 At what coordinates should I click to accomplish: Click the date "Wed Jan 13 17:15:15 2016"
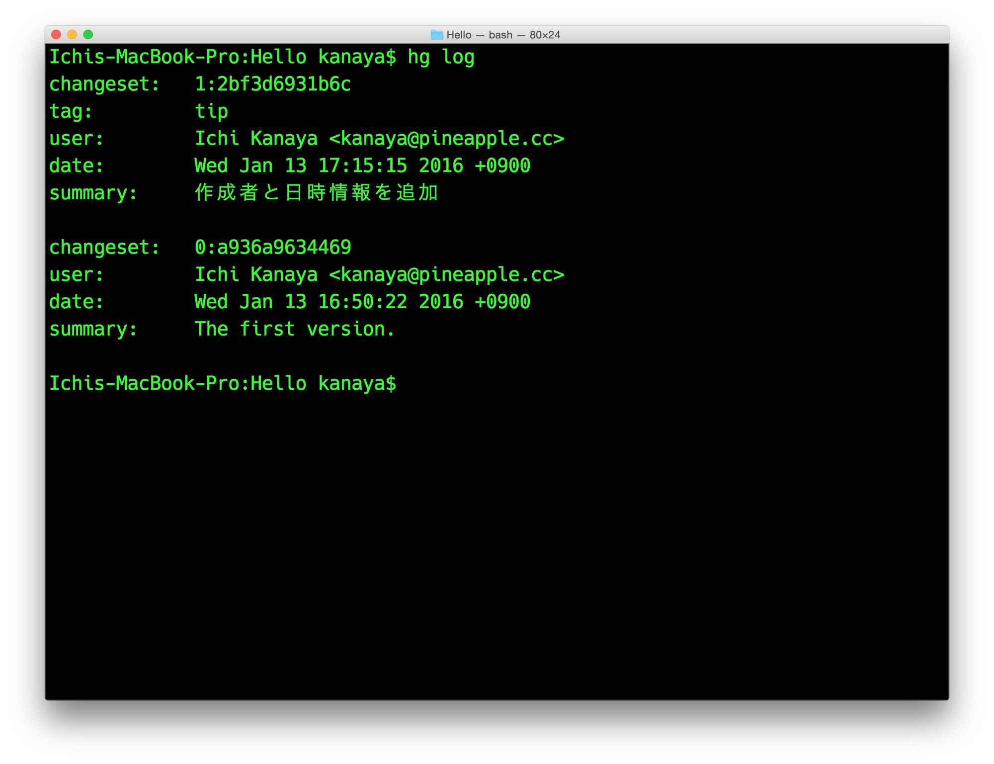[329, 166]
